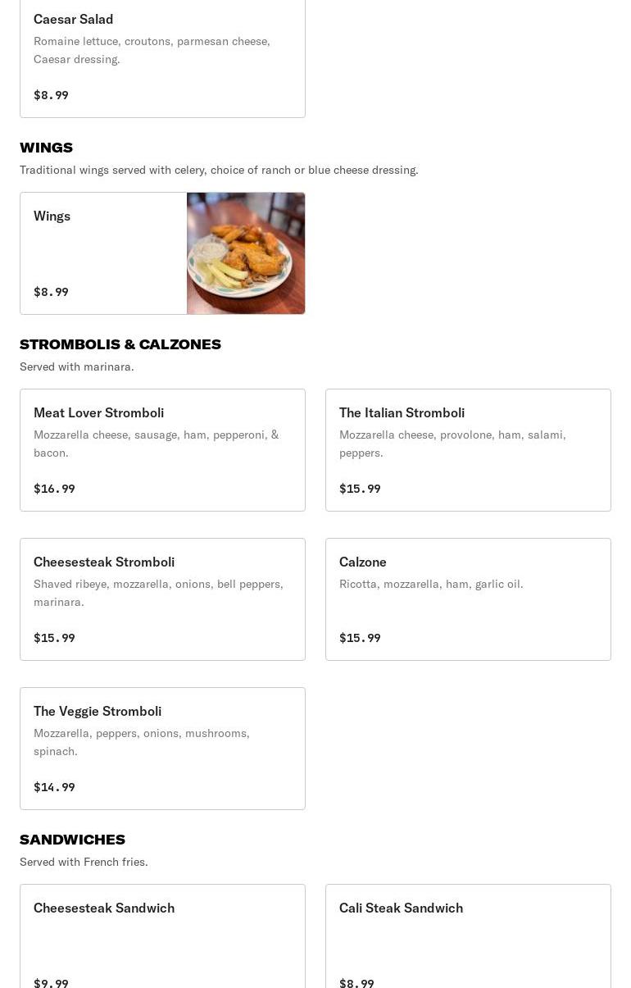Click the Caesar Salad $8.99 price

[x=51, y=95]
